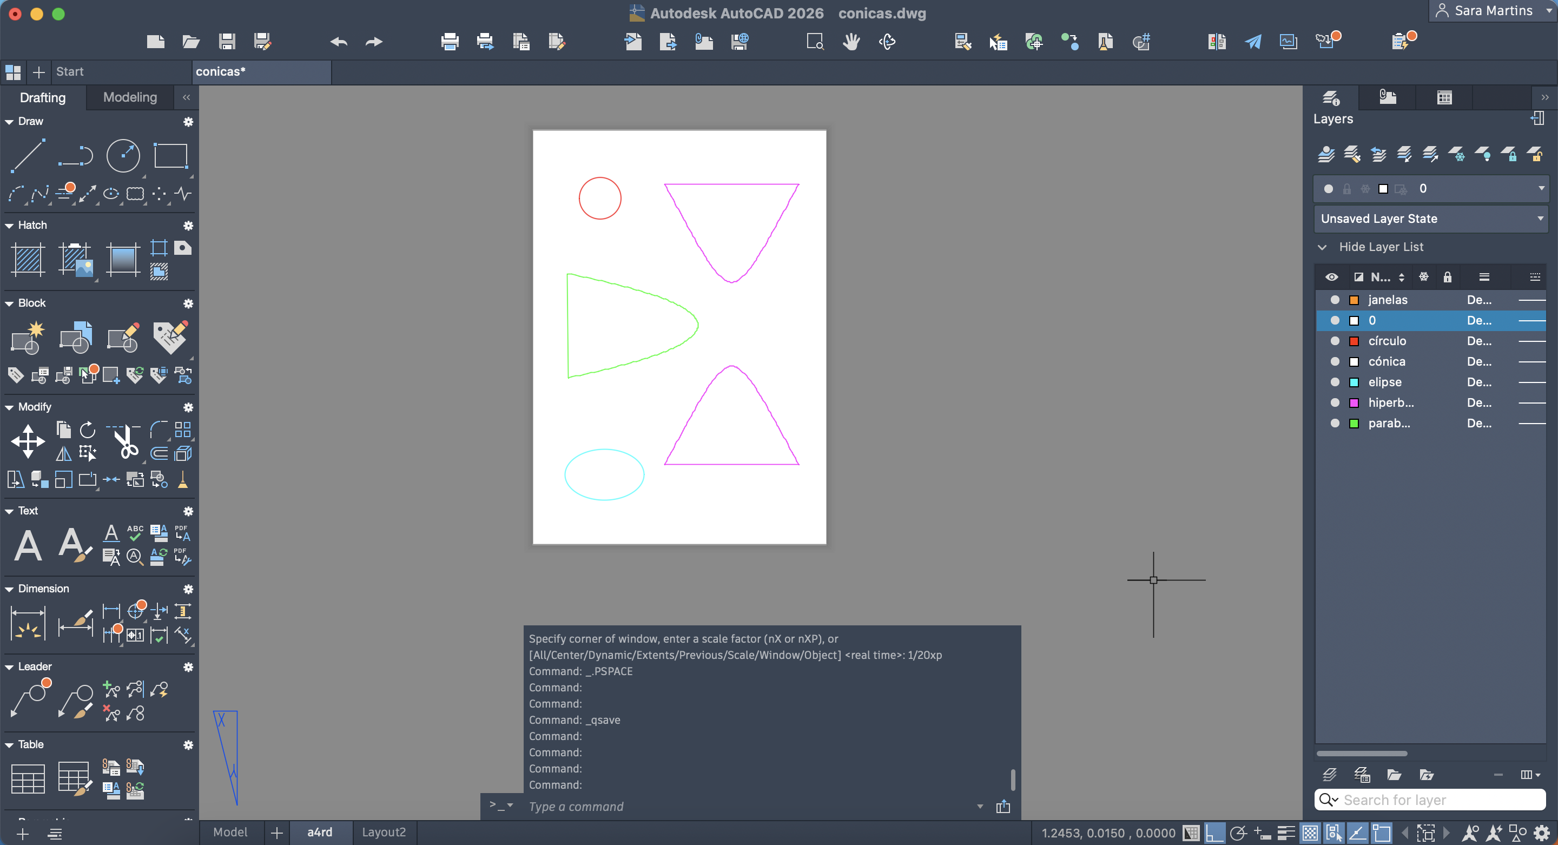Click the Plot printer icon
Viewport: 1558px width, 845px height.
(x=450, y=42)
